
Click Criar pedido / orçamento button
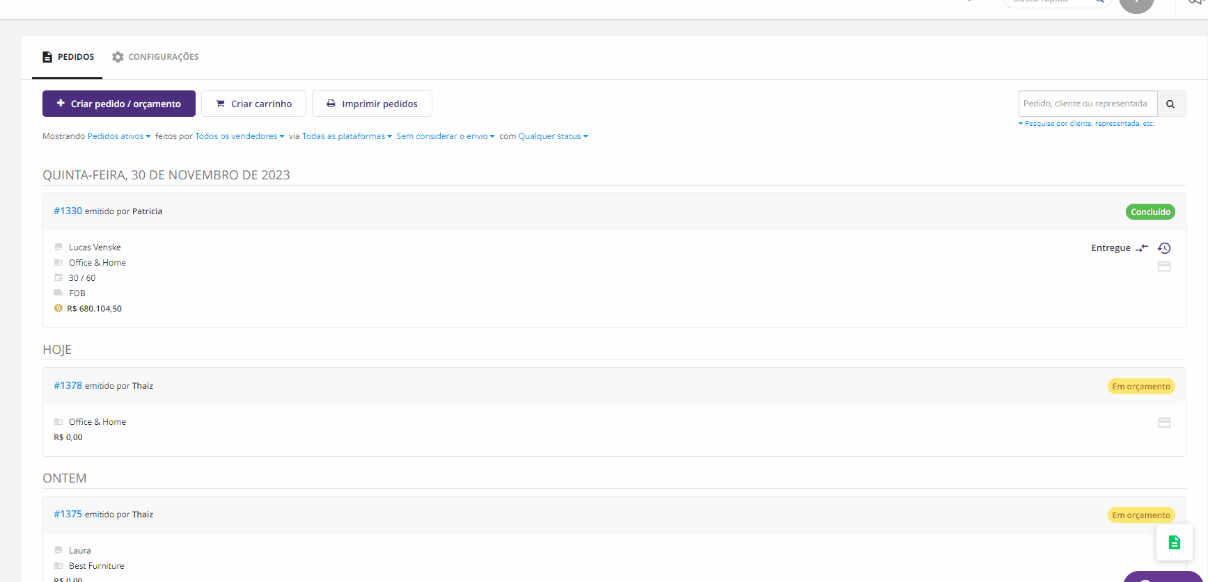tap(119, 104)
